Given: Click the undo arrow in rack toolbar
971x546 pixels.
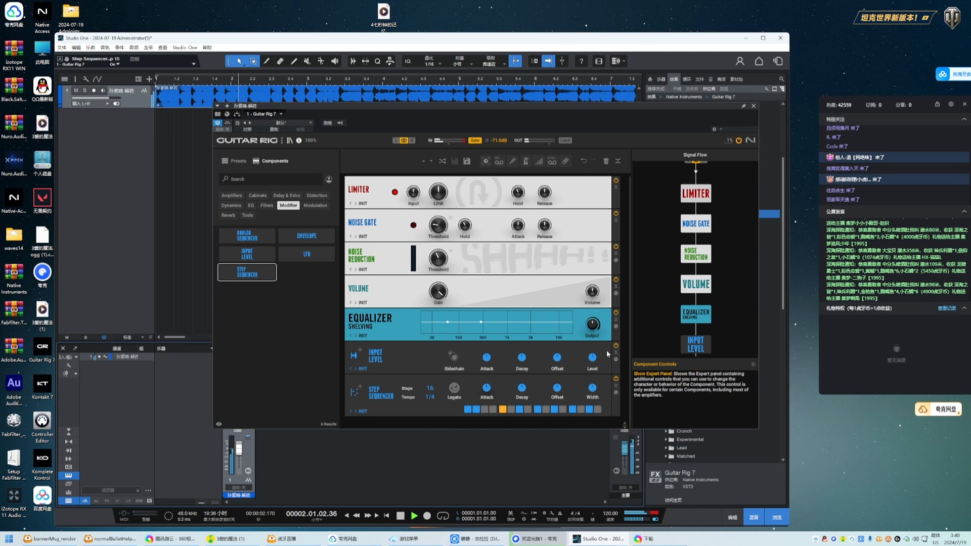Looking at the screenshot, I should tap(584, 161).
